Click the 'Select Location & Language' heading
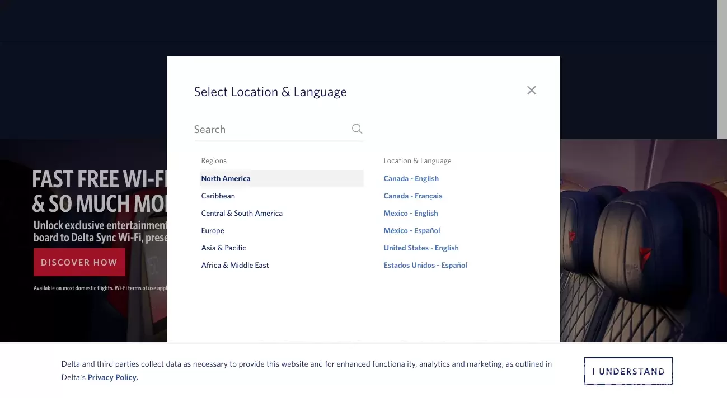Image resolution: width=727 pixels, height=398 pixels. click(x=270, y=92)
